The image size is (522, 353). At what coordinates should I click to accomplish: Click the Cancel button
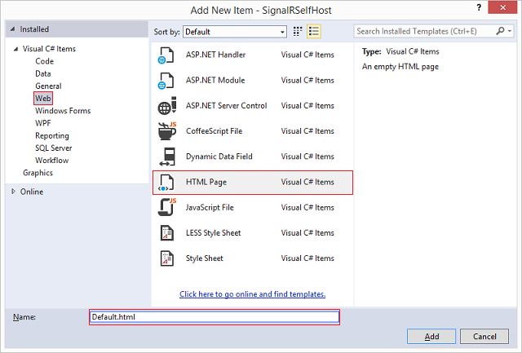[x=484, y=337]
